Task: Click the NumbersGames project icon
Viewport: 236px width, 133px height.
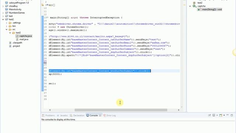Action: coord(7,13)
